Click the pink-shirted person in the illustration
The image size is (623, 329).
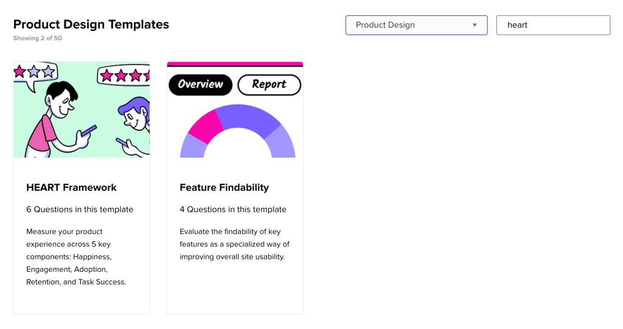(55, 122)
